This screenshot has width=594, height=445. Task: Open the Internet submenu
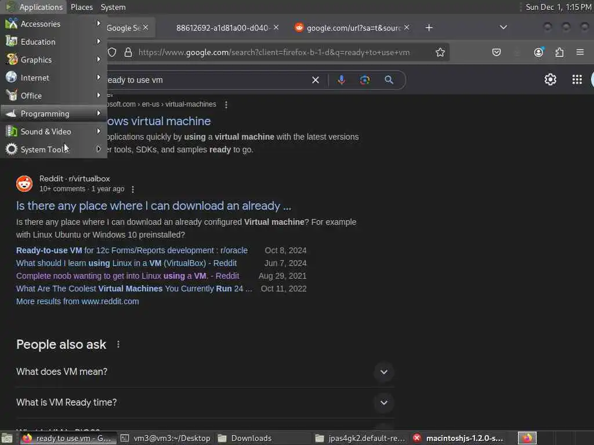click(53, 78)
